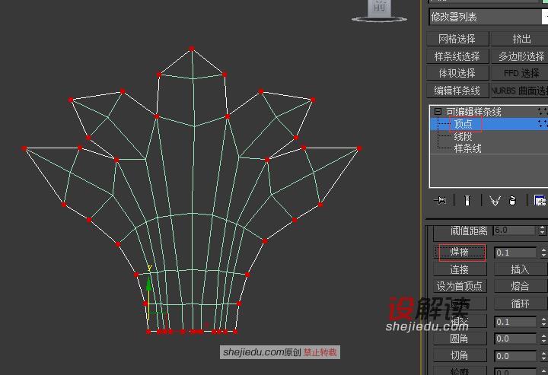548x375 pixels.
Task: Click the FFD 选择 modifier button
Action: pyautogui.click(x=520, y=73)
